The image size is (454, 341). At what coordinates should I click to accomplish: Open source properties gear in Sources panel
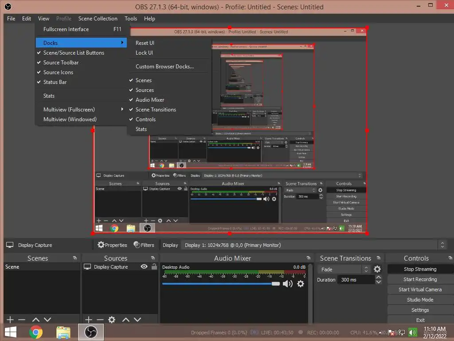(x=112, y=320)
